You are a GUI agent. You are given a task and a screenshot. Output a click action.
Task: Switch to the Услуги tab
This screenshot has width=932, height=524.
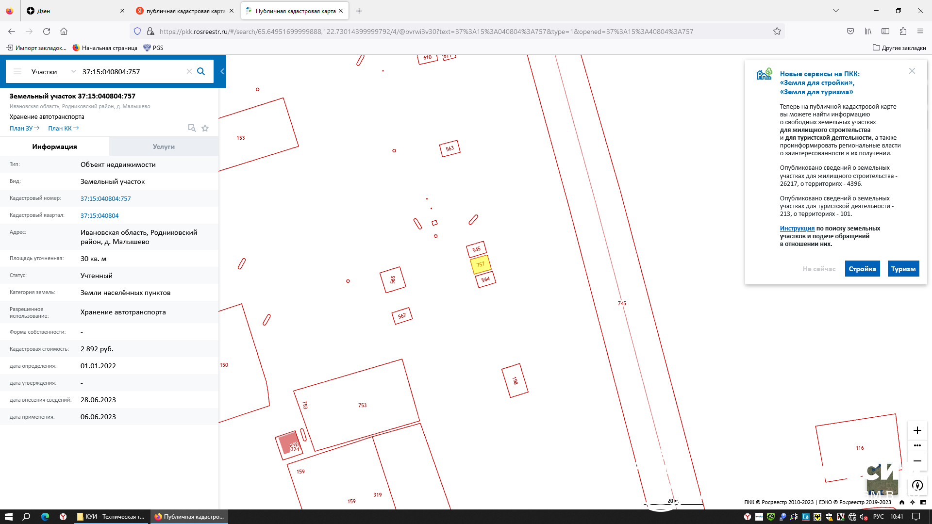point(164,147)
